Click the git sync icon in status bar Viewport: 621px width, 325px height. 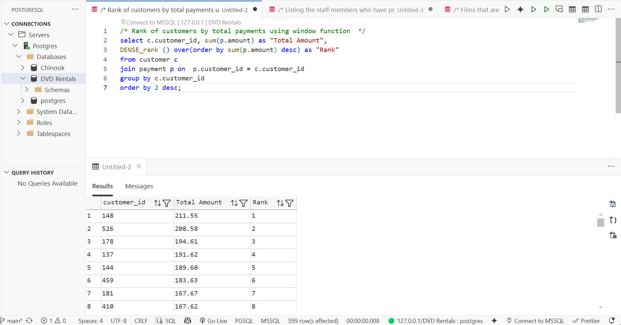click(30, 321)
